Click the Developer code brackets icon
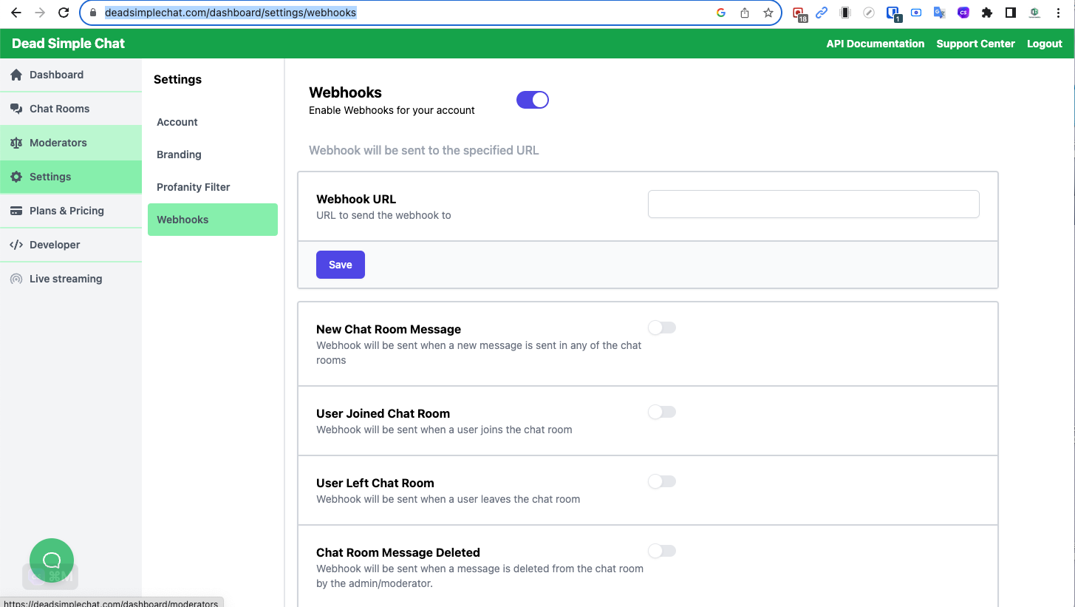Viewport: 1075px width, 607px height. (16, 245)
